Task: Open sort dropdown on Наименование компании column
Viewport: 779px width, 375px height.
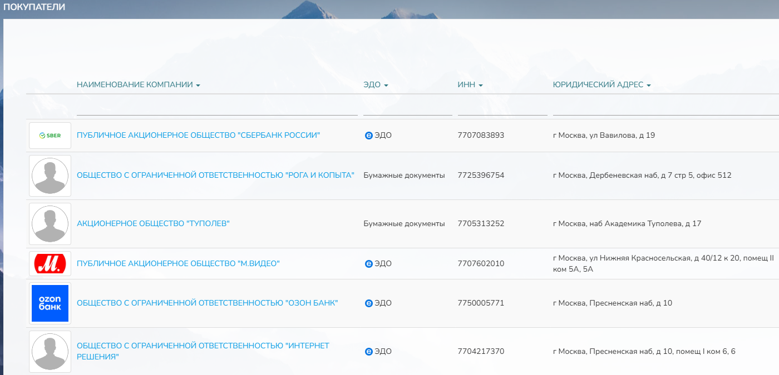Action: pyautogui.click(x=199, y=84)
